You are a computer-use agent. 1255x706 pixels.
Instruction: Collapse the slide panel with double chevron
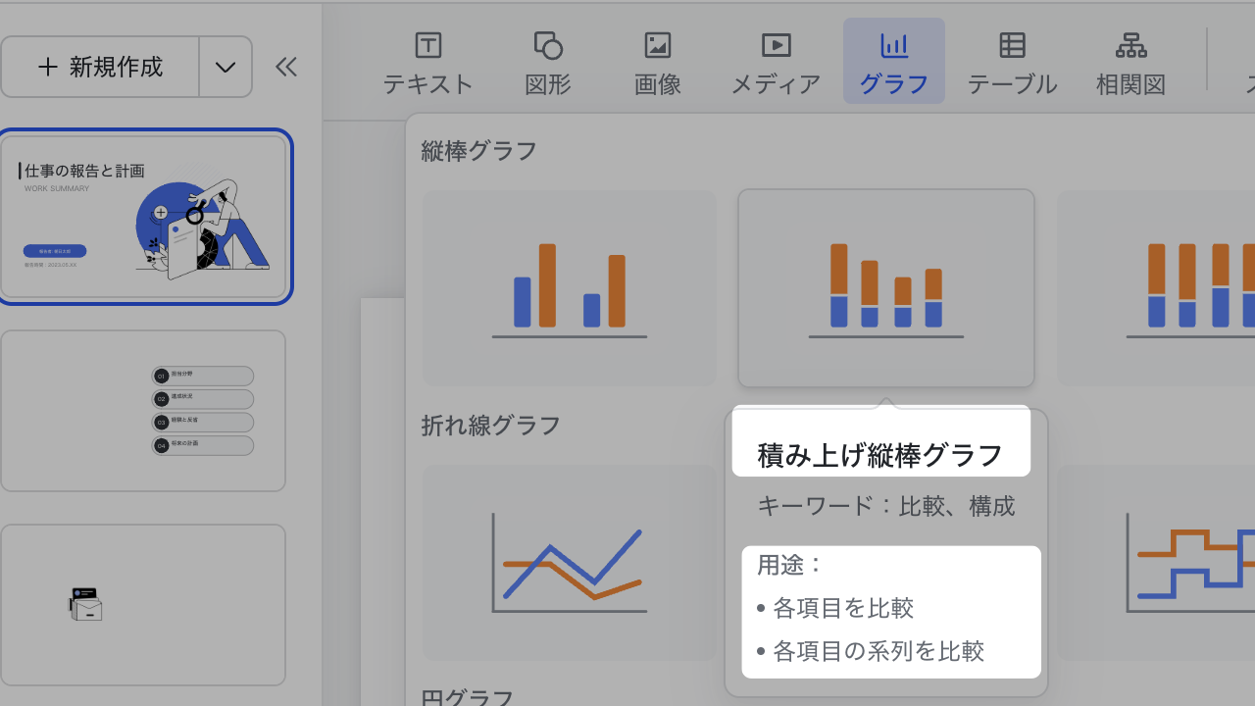286,67
